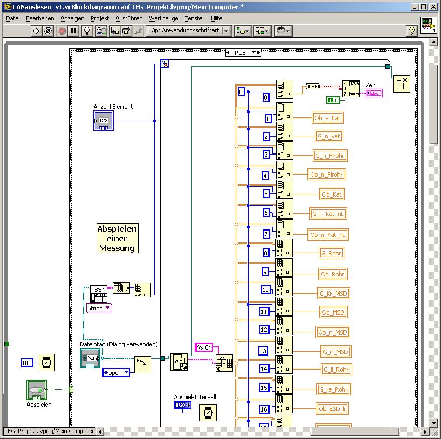Open the Reorder dropdown

[283, 31]
